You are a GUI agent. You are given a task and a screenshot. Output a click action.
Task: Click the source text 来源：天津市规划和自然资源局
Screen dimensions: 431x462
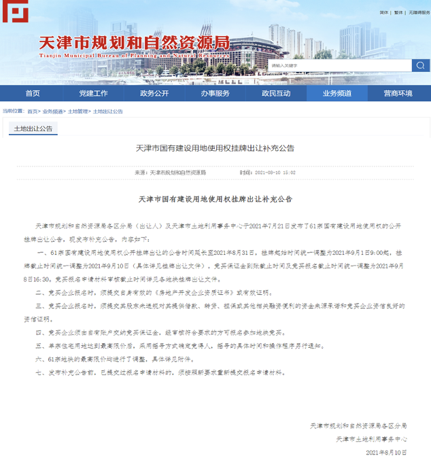click(171, 173)
